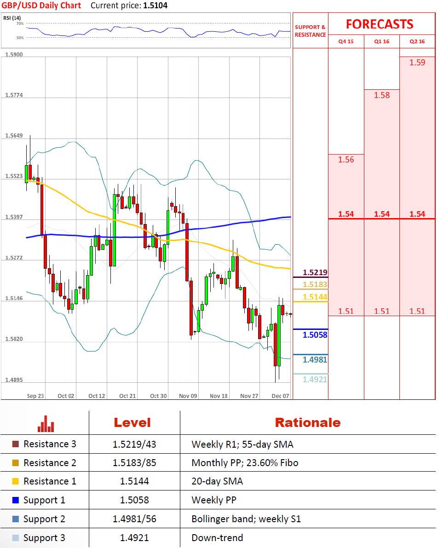Select the Support 2 row label

pos(44,519)
